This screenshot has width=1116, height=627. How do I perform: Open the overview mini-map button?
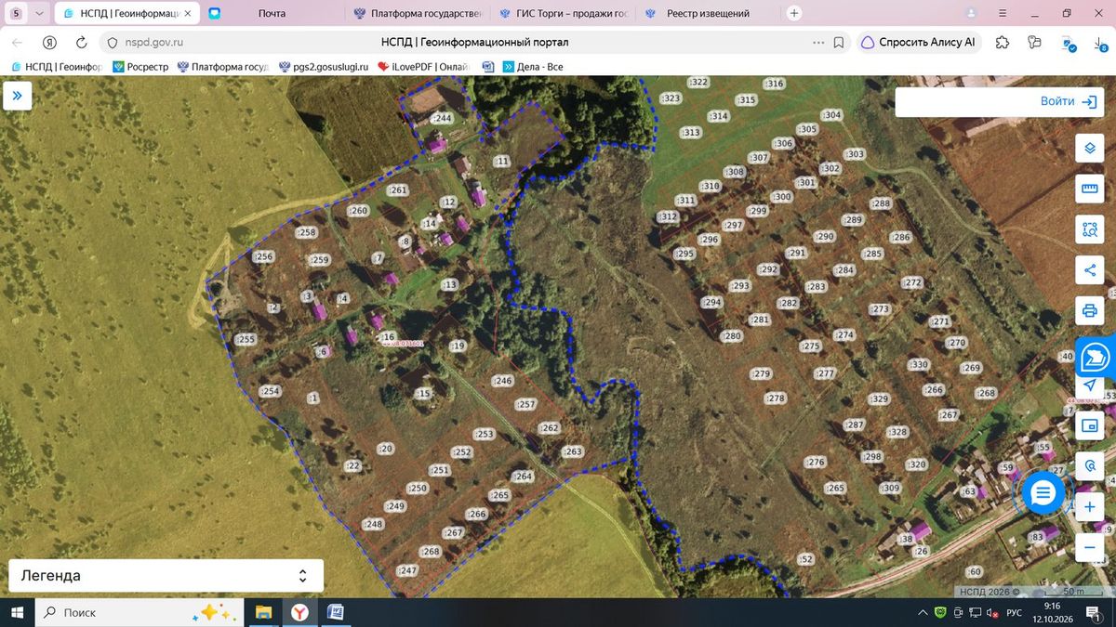1089,426
